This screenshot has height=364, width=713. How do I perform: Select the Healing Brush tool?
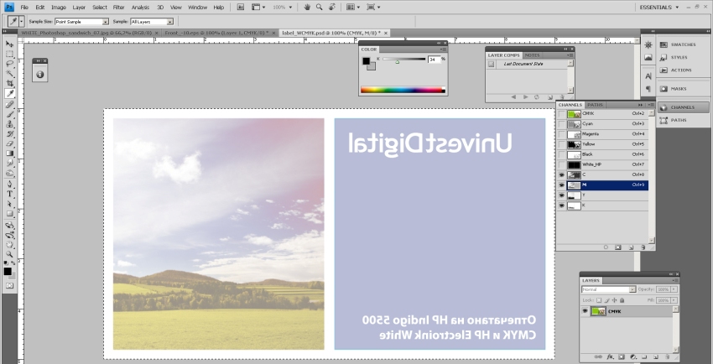pyautogui.click(x=9, y=105)
